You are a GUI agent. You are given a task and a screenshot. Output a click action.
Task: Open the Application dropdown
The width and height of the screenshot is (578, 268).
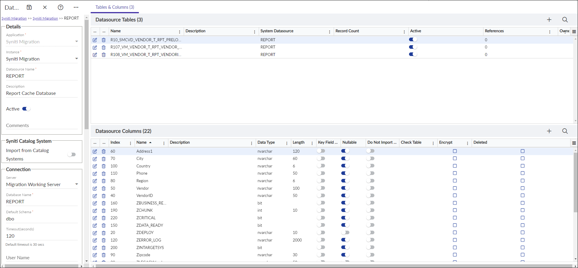point(77,42)
